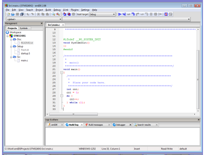205x155 pixels.
Task: Close the Logs & others panel
Action: (198, 120)
